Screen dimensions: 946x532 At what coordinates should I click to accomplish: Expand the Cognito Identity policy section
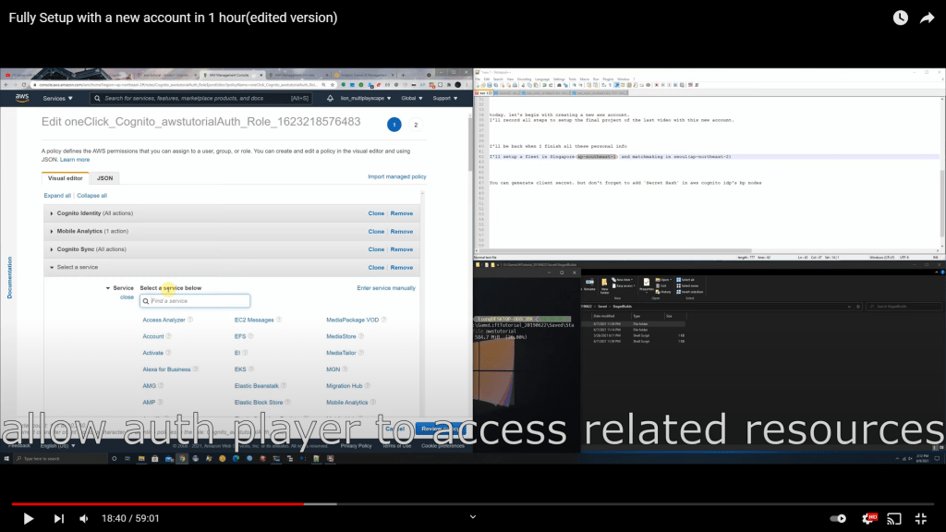[91, 213]
